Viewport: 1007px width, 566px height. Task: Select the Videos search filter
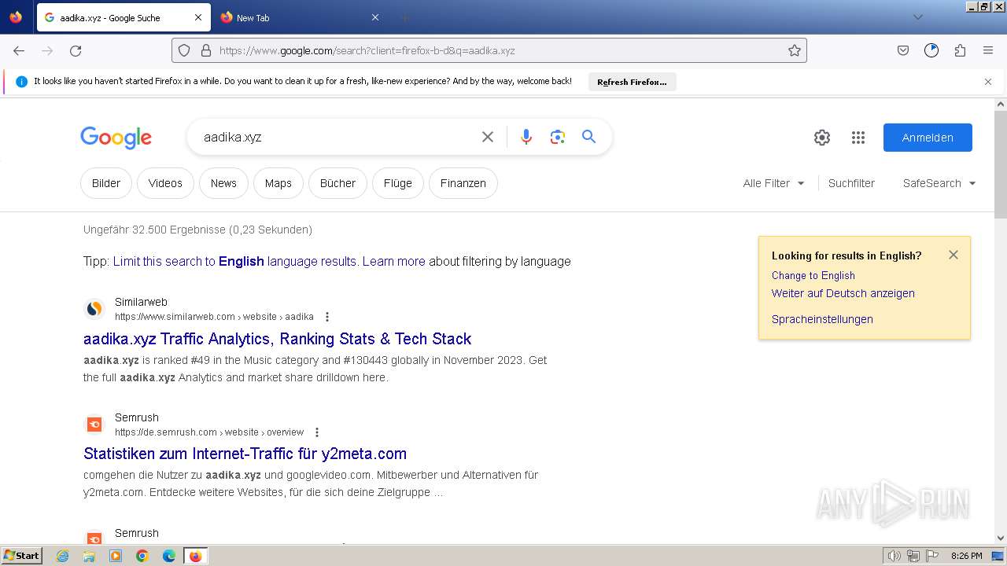click(165, 183)
